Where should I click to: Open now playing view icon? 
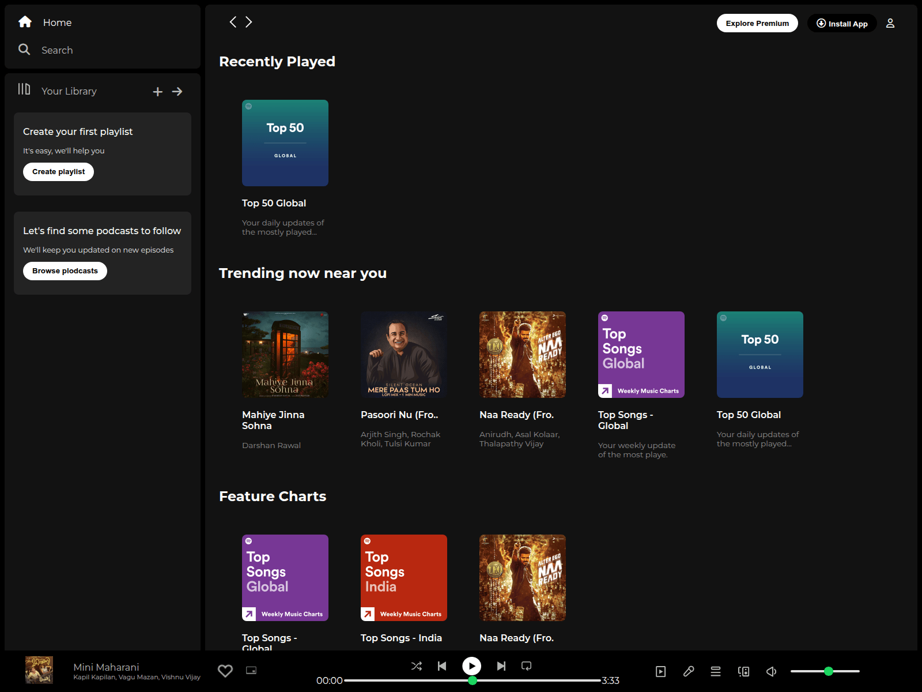point(661,671)
